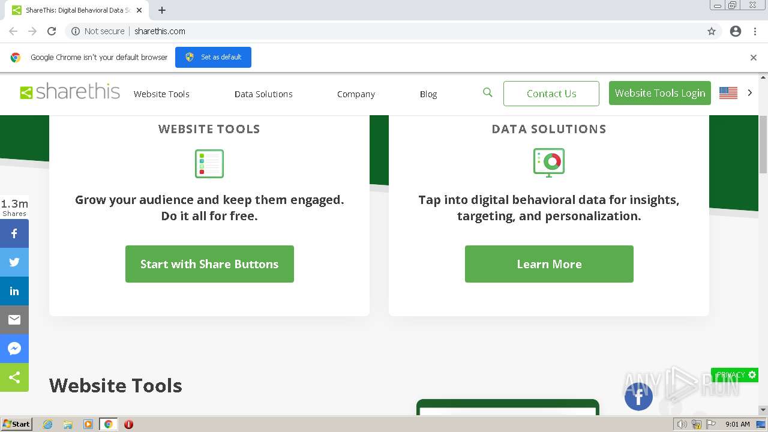Image resolution: width=768 pixels, height=432 pixels.
Task: Select the US flag language icon
Action: pos(728,93)
